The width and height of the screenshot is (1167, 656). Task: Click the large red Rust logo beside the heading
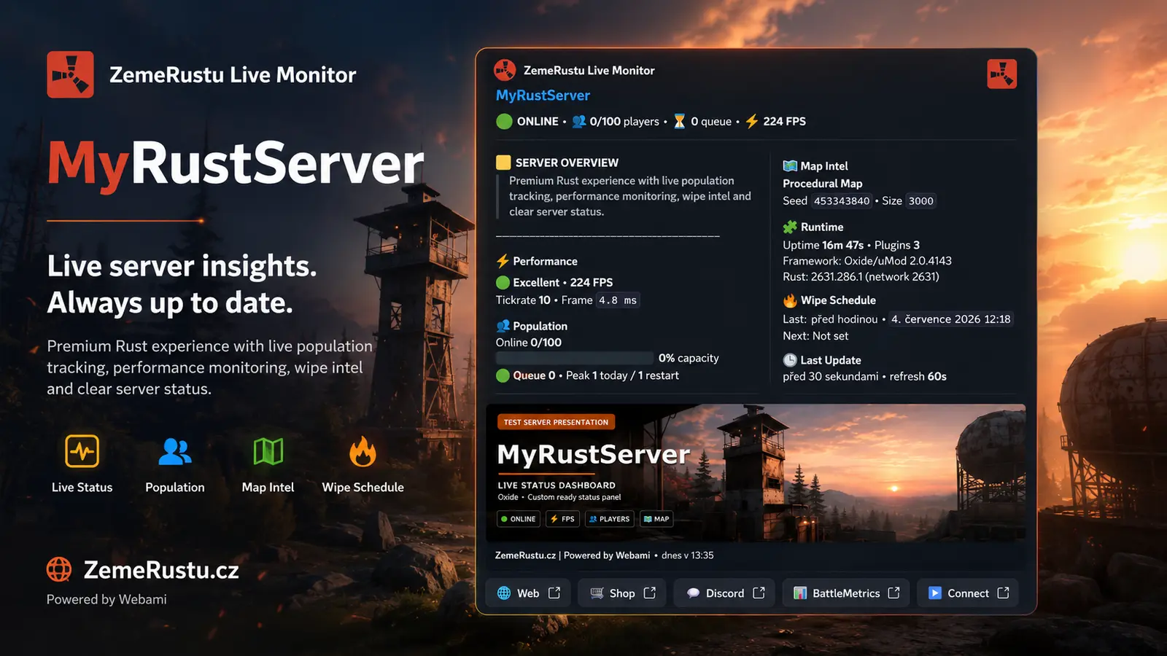70,74
